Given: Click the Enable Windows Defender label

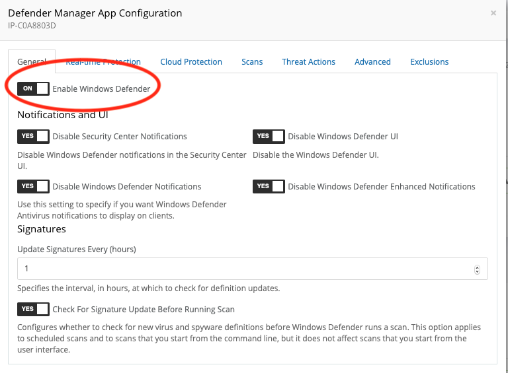Looking at the screenshot, I should pos(101,89).
